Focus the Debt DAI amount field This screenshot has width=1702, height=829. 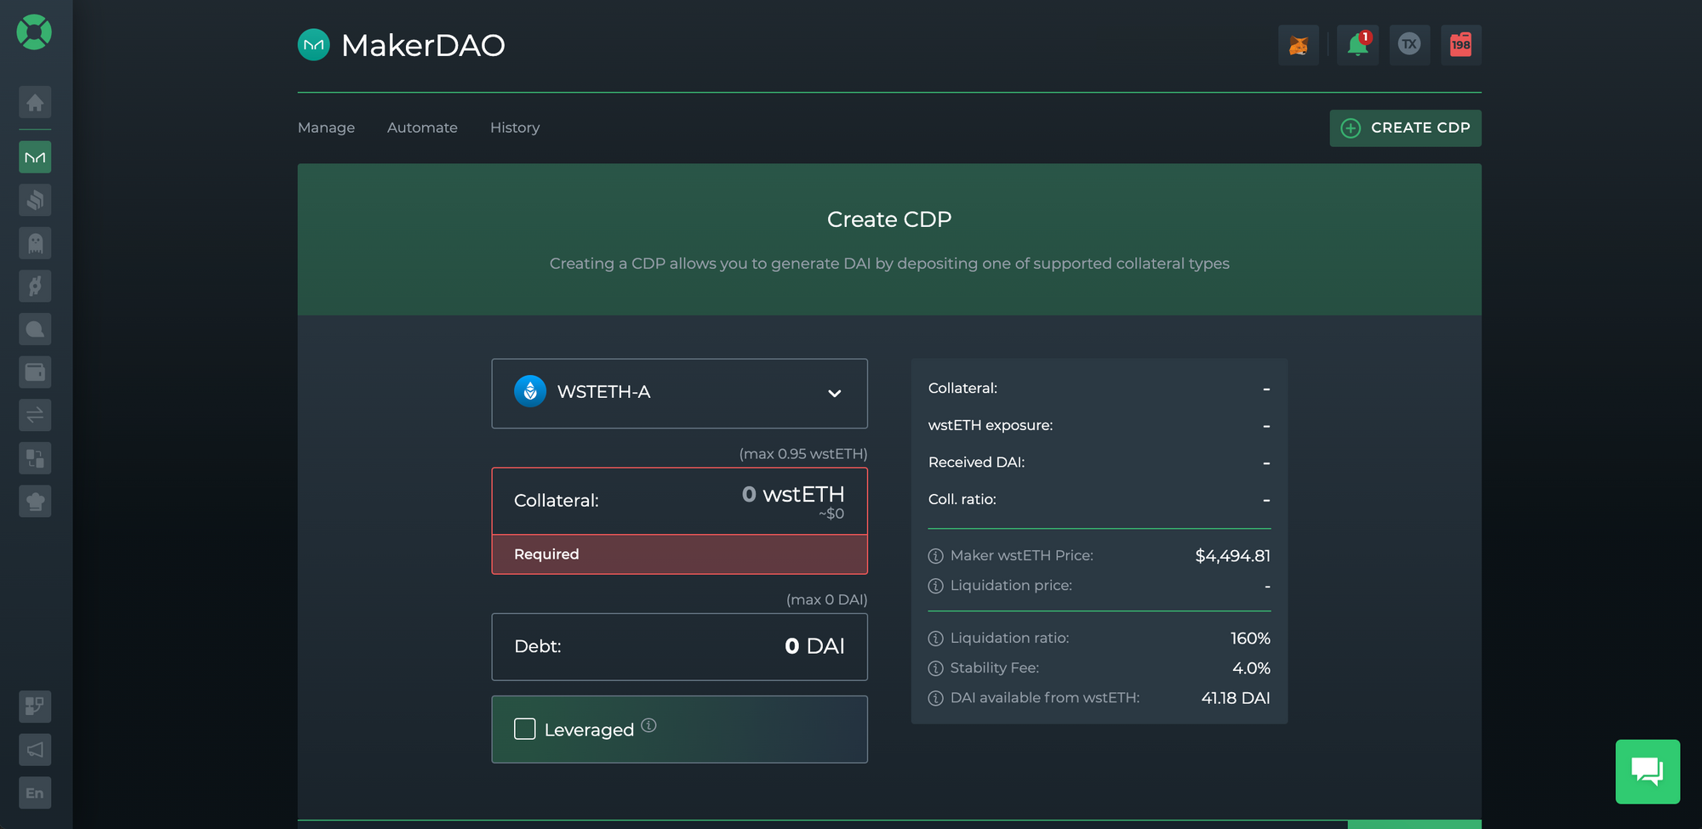680,646
